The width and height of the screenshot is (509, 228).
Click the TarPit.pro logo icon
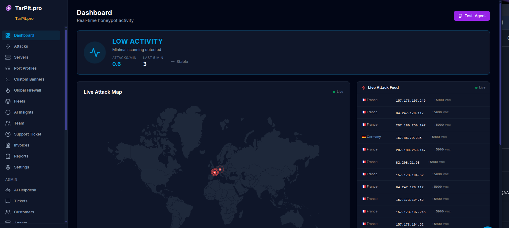click(x=9, y=8)
